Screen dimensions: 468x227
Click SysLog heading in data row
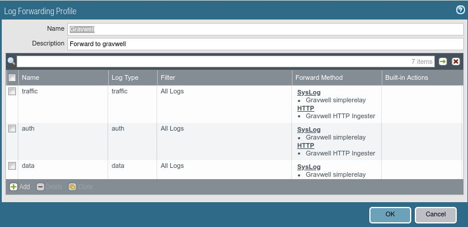point(309,167)
